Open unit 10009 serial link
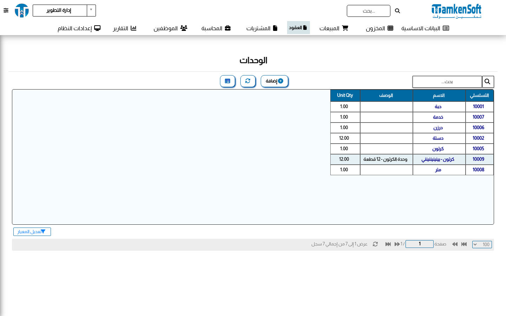 478,159
